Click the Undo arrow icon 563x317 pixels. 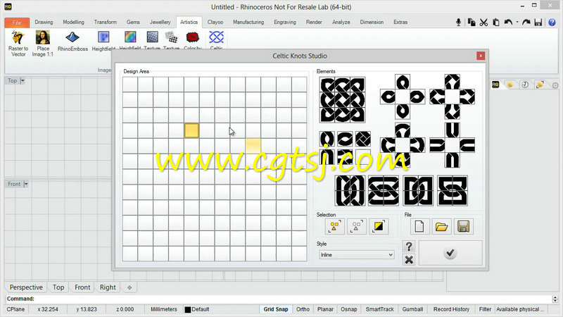pyautogui.click(x=508, y=23)
